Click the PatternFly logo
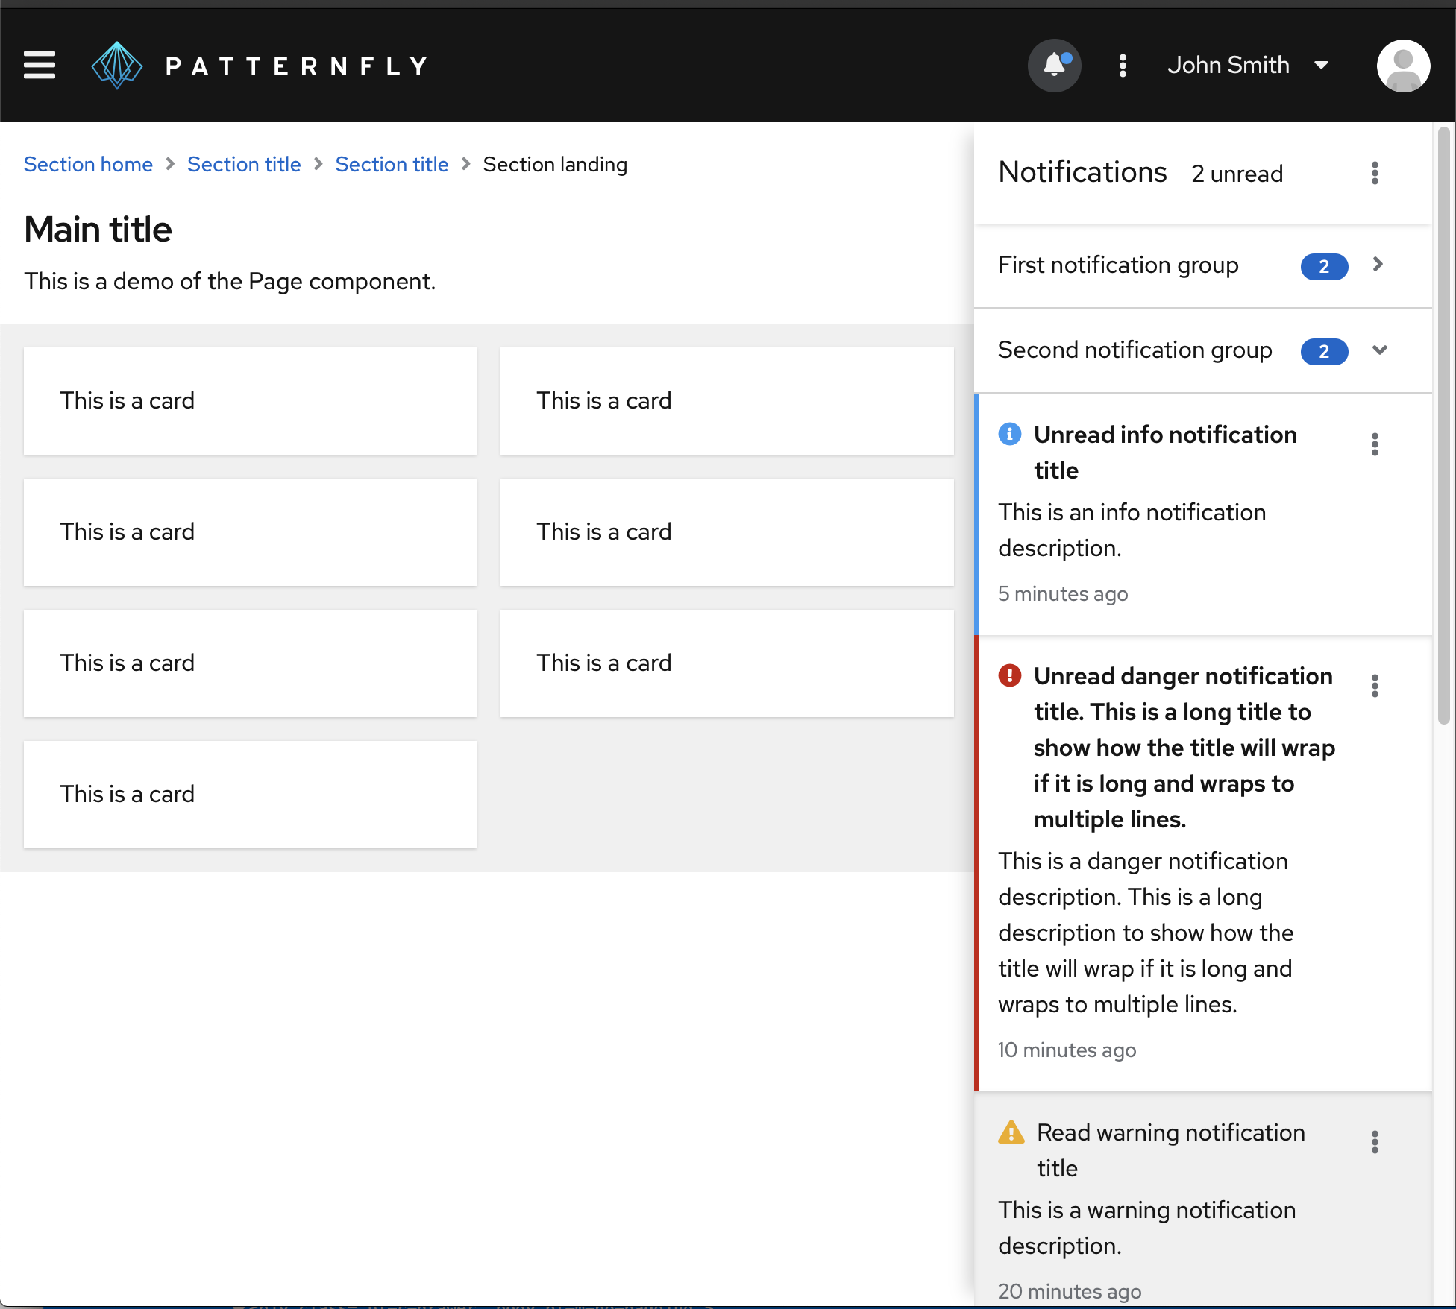Viewport: 1456px width, 1309px height. point(259,66)
